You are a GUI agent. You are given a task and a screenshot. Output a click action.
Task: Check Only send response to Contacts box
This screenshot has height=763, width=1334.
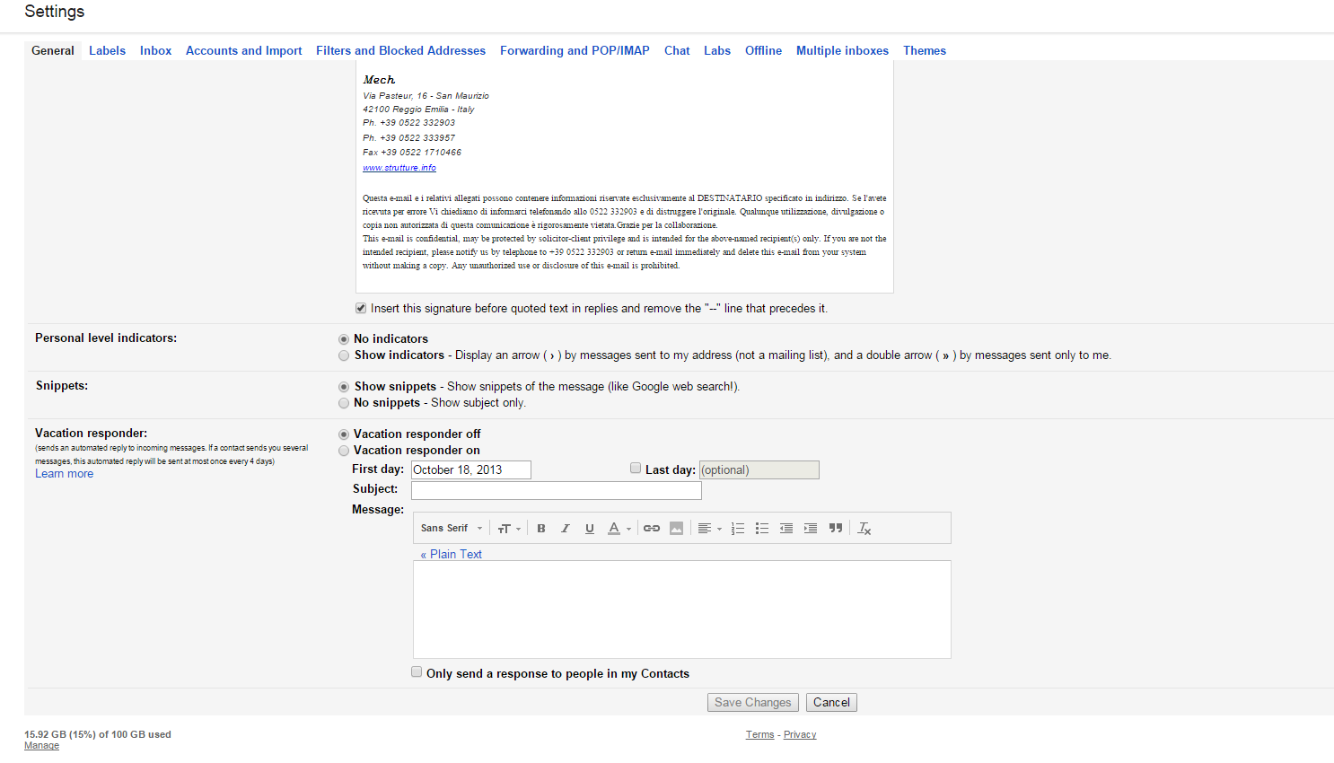[x=417, y=672]
